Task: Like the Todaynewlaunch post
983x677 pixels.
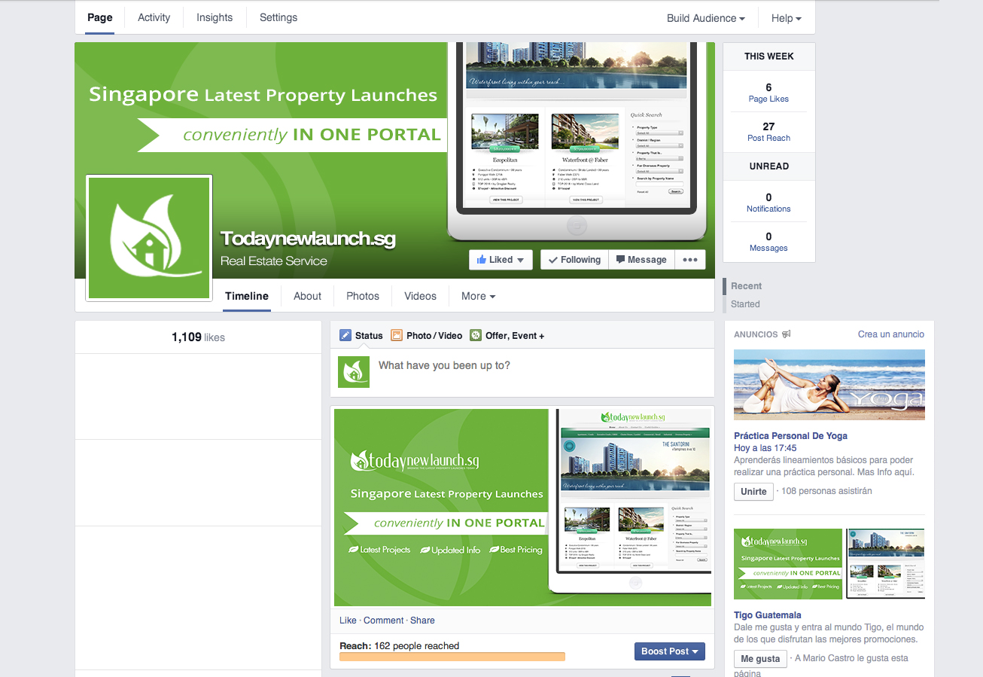Action: pyautogui.click(x=348, y=621)
